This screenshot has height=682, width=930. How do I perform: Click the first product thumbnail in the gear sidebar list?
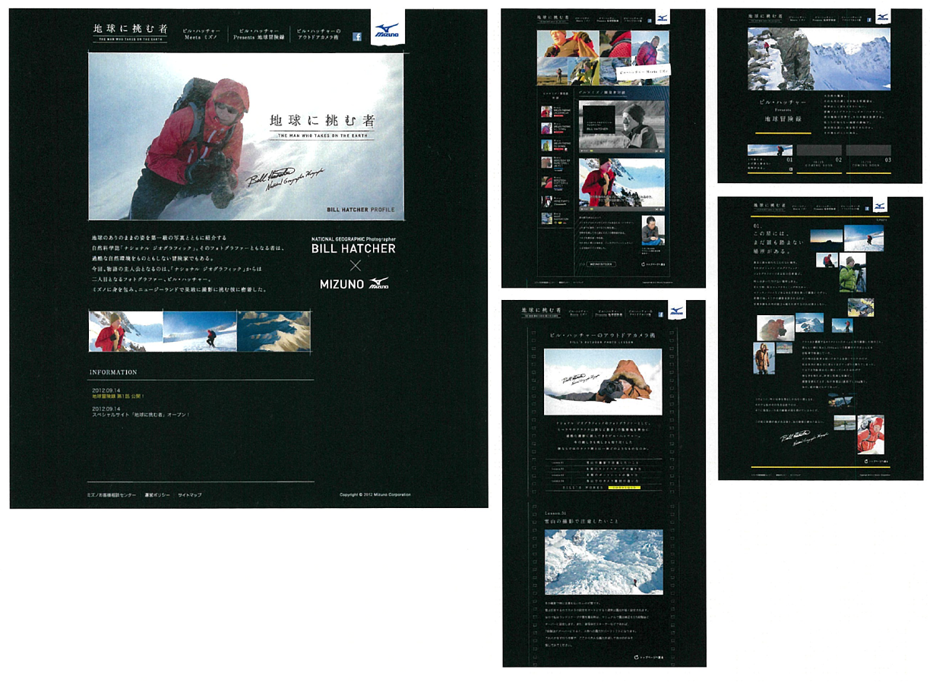[x=546, y=111]
